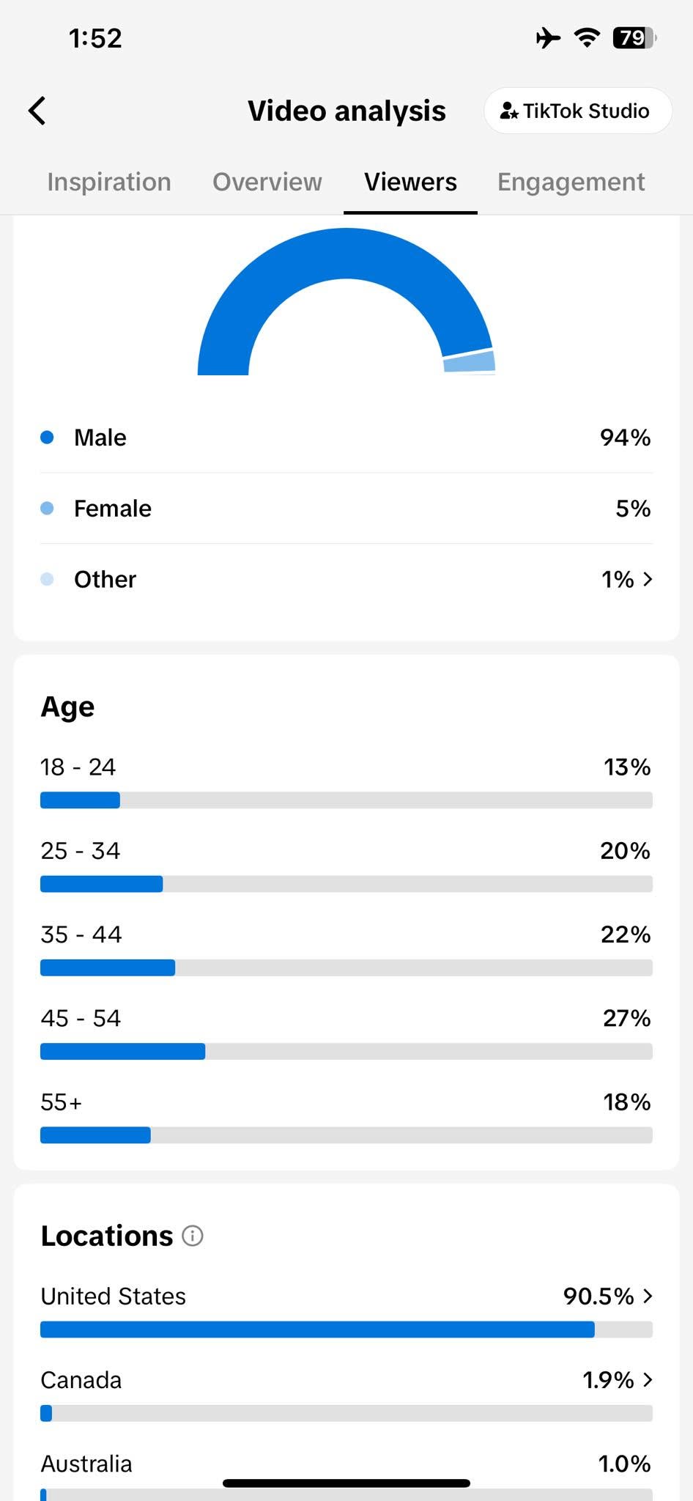Expand Canada location chevron
This screenshot has width=693, height=1501.
(x=648, y=1380)
